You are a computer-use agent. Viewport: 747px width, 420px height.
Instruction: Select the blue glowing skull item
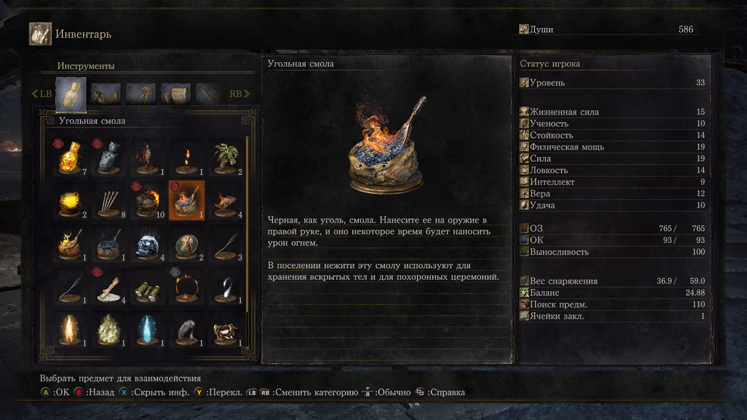(148, 245)
